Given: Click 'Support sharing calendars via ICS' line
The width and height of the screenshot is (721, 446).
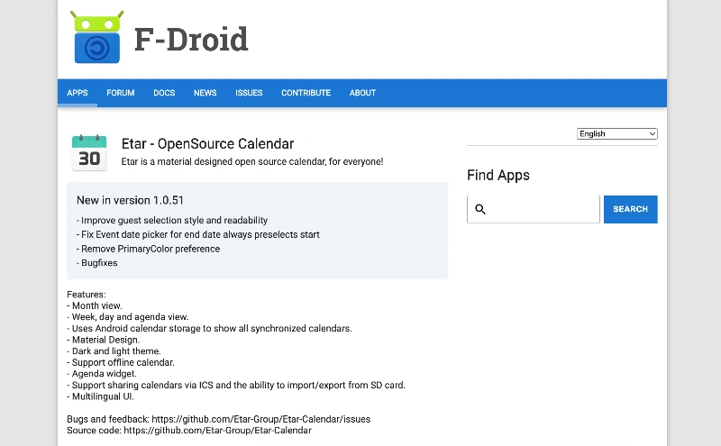Looking at the screenshot, I should pyautogui.click(x=236, y=386).
